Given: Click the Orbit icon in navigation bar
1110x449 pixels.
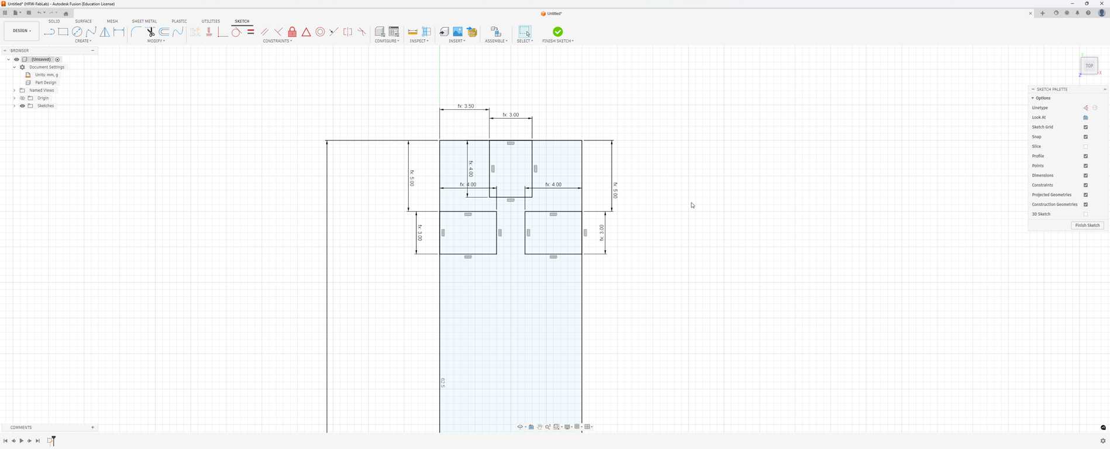Looking at the screenshot, I should point(520,427).
